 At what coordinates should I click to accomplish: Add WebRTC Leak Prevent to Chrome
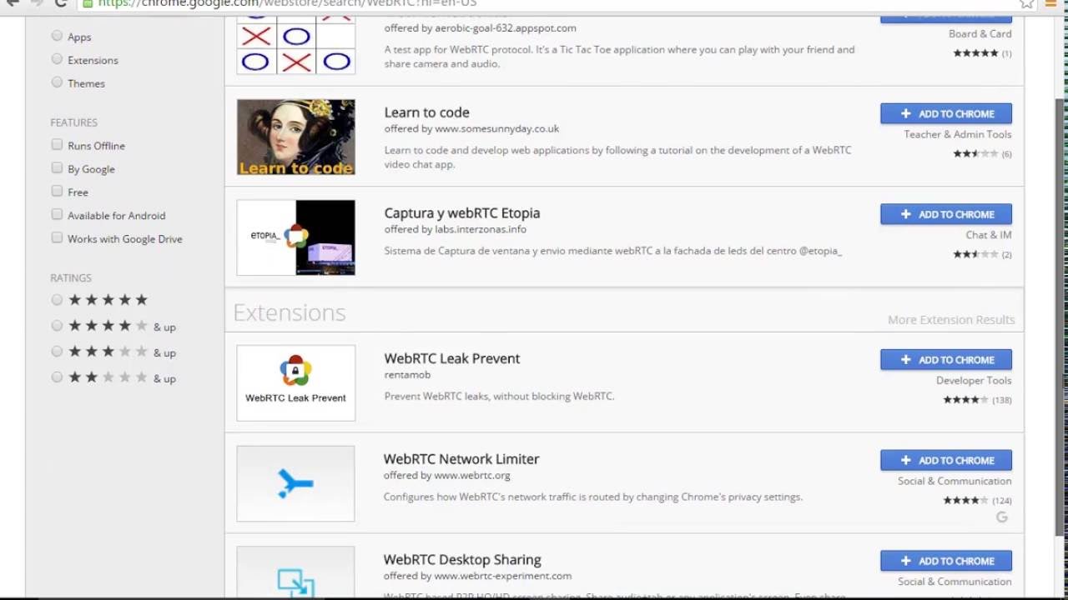tap(946, 360)
